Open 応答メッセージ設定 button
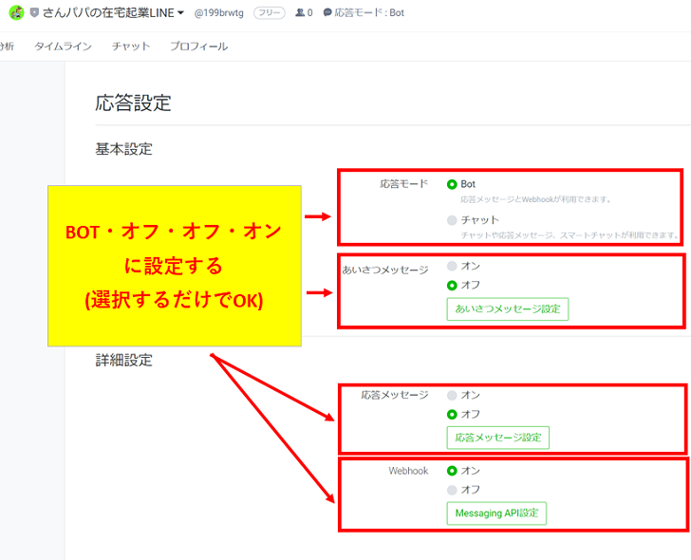Image resolution: width=691 pixels, height=560 pixels. (498, 438)
